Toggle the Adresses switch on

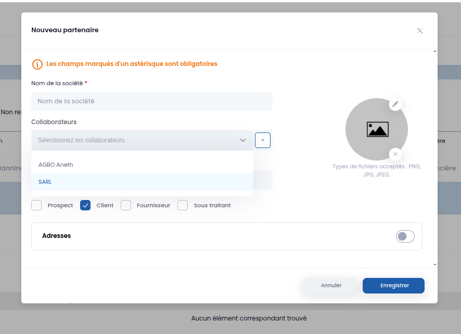tap(405, 236)
